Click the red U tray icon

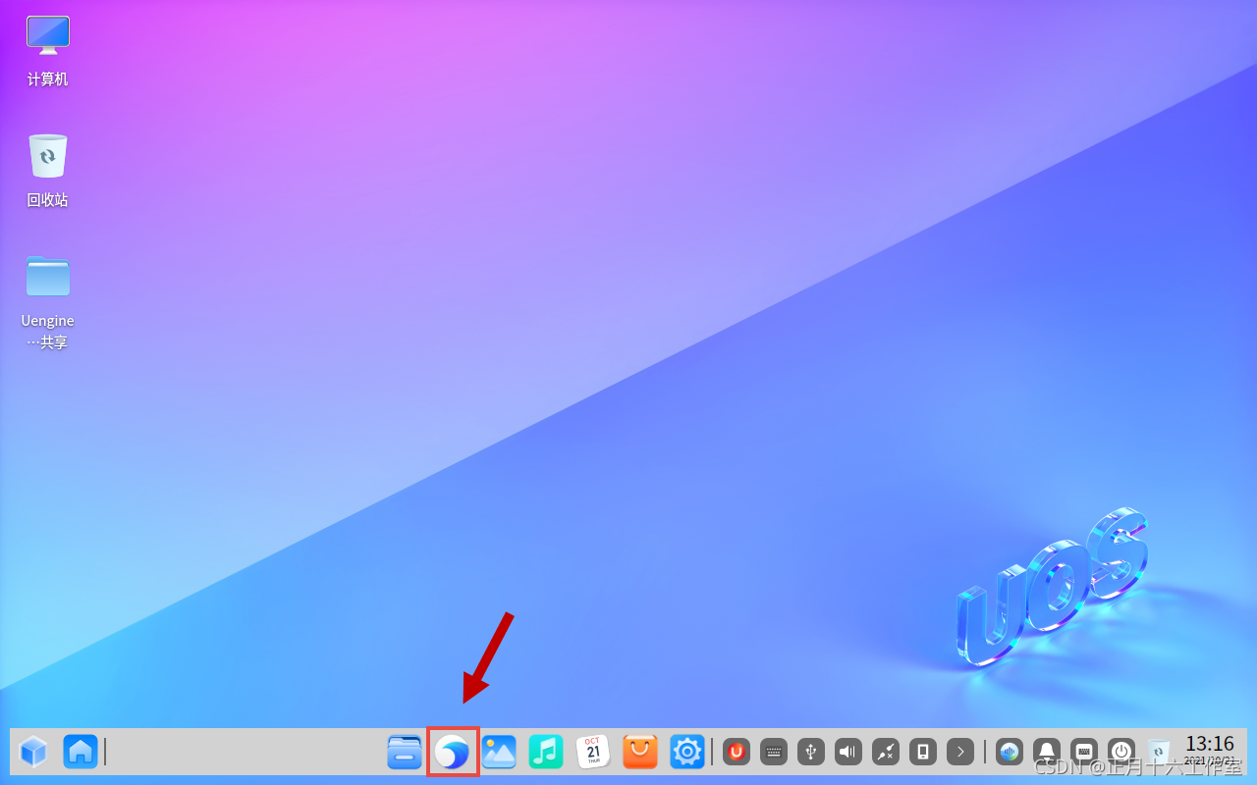(737, 753)
